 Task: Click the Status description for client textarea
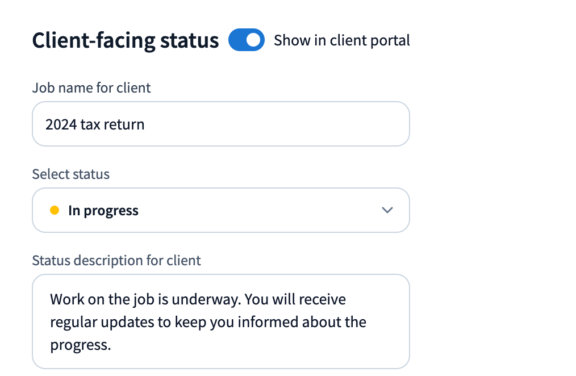[220, 321]
